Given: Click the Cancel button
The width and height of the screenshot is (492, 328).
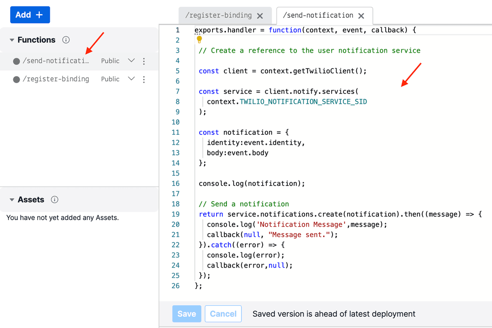Looking at the screenshot, I should click(x=223, y=314).
